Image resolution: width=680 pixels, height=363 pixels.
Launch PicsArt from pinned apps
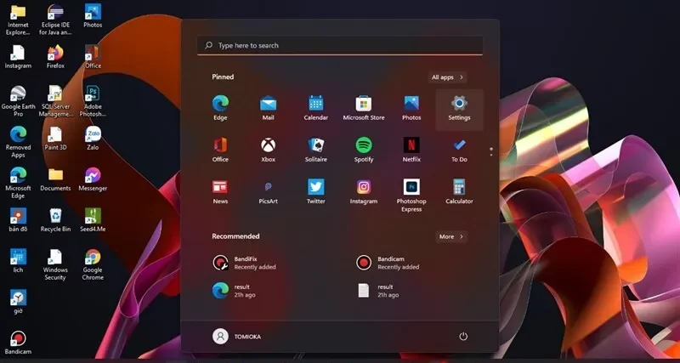coord(268,191)
